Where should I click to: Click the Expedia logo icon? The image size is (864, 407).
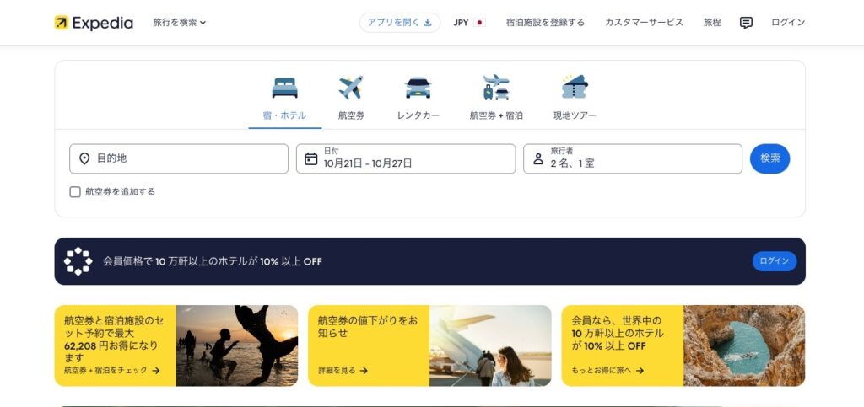61,23
